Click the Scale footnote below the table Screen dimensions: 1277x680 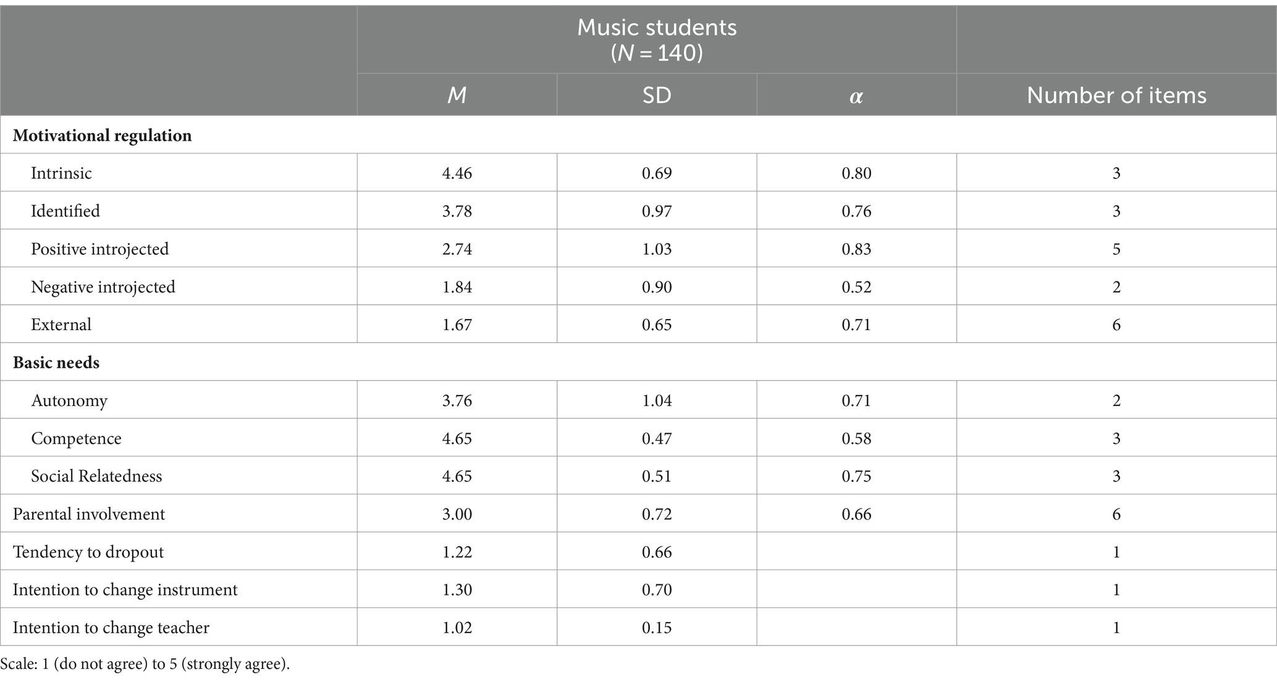coord(145,664)
